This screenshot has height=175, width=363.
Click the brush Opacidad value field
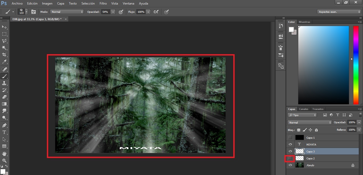coord(105,12)
